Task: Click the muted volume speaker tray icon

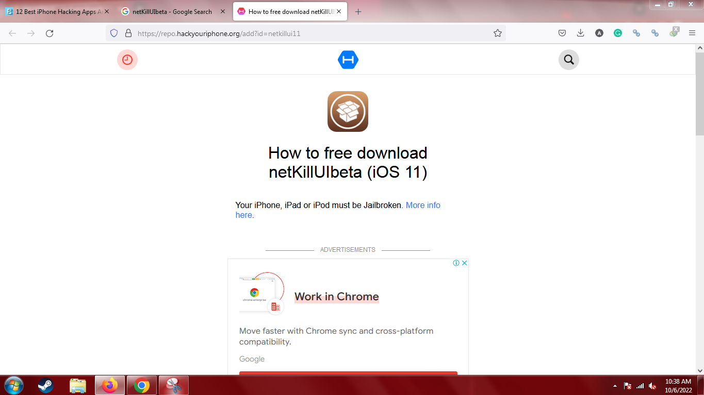Action: [652, 386]
